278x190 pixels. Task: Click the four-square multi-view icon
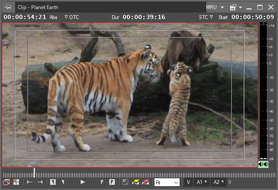[x=16, y=182]
